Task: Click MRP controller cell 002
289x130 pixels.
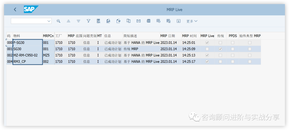Action: click(48, 61)
